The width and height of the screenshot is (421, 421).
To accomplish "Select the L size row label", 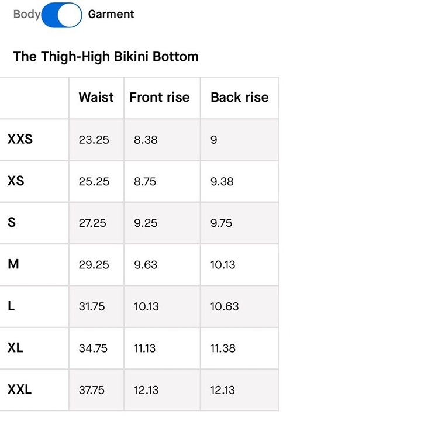I will [x=11, y=306].
